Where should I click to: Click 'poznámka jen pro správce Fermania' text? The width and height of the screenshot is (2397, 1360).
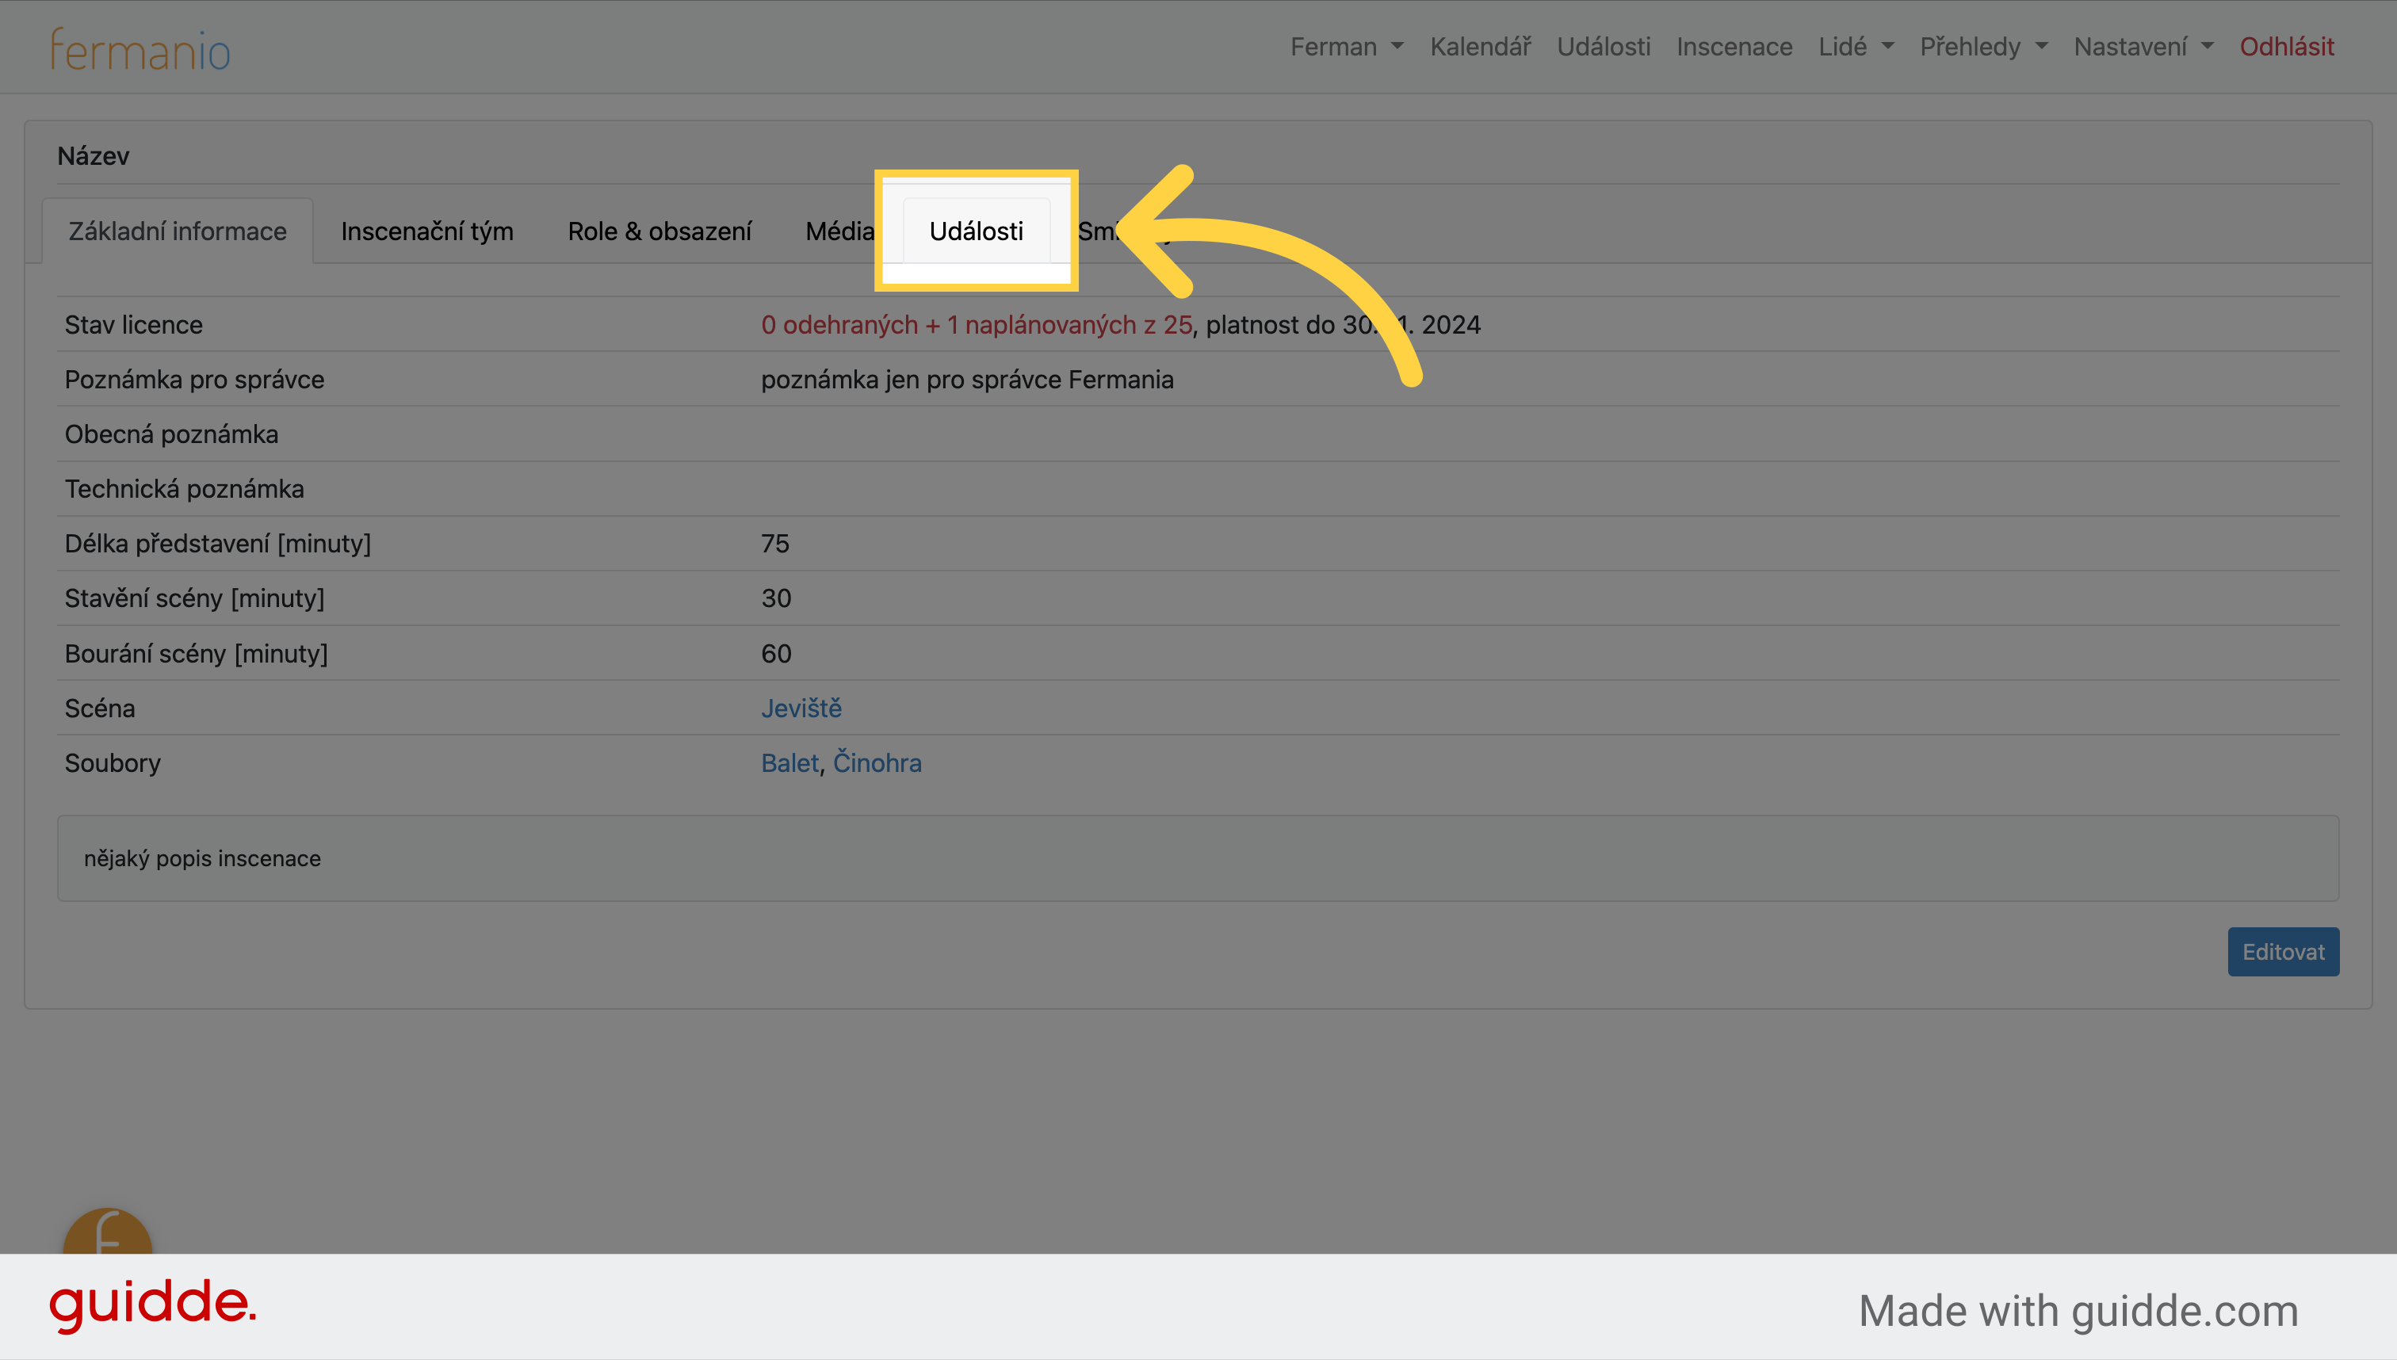(967, 379)
